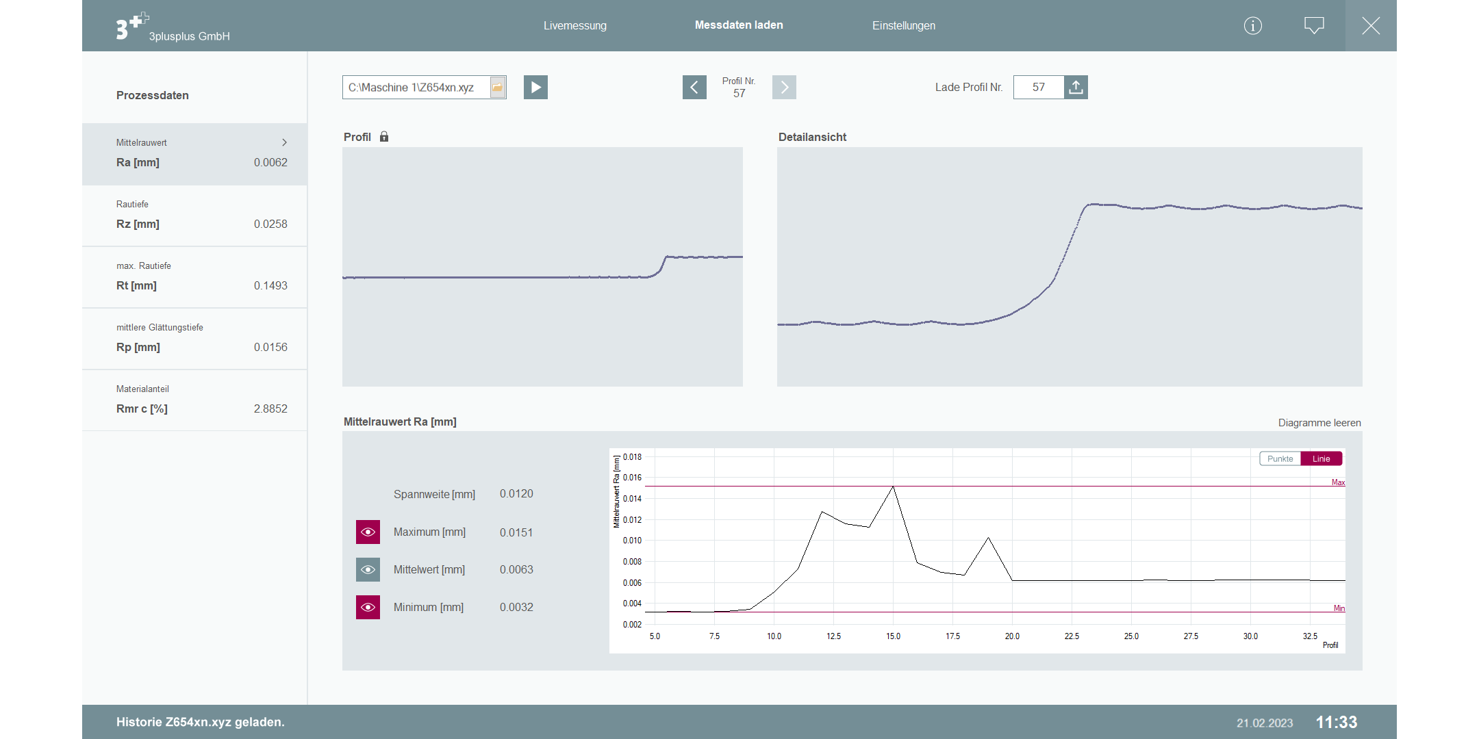The image size is (1479, 739).
Task: Select the Mittelrauwert Ra row
Action: tap(194, 154)
